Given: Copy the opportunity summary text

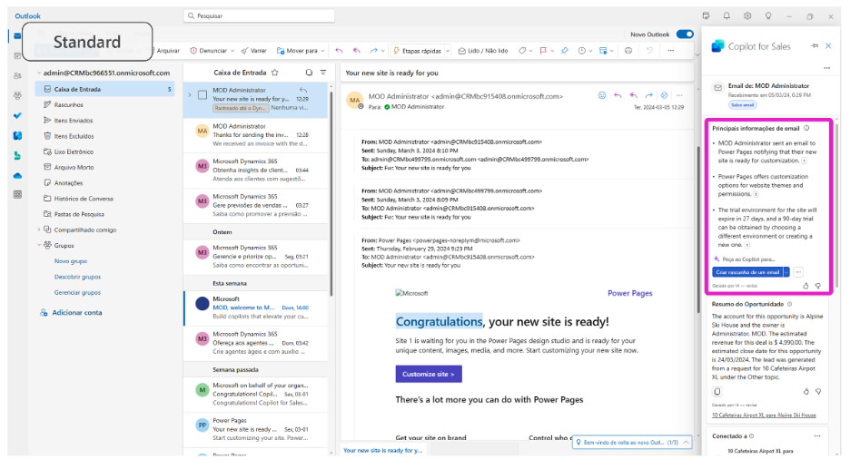Looking at the screenshot, I should pos(717,391).
